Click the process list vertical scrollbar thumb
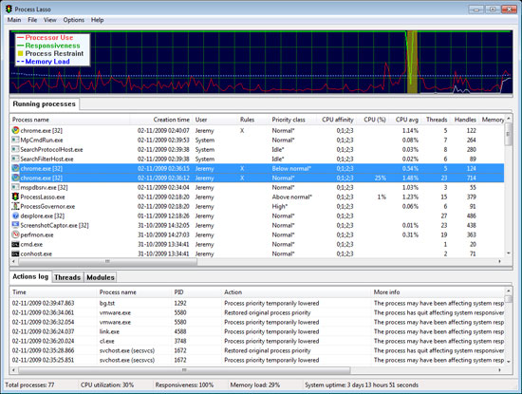This screenshot has height=394, width=522. (x=508, y=134)
